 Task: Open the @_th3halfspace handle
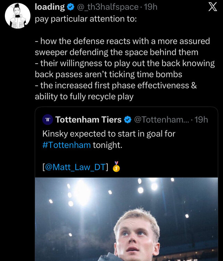[x=107, y=7]
